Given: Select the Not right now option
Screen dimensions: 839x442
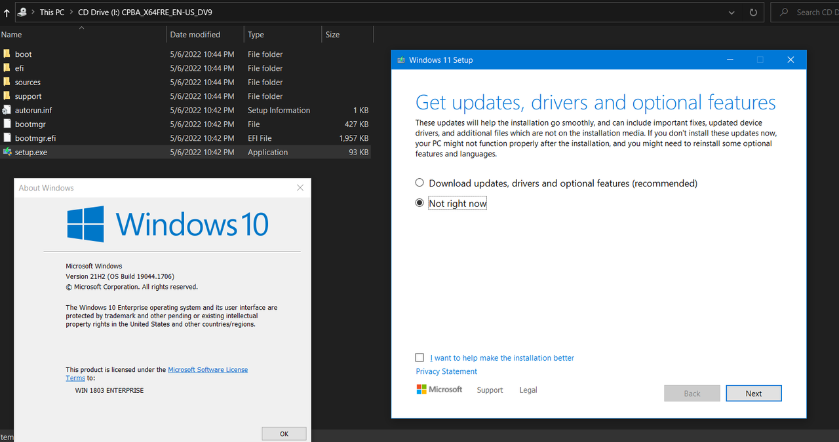Looking at the screenshot, I should point(419,203).
